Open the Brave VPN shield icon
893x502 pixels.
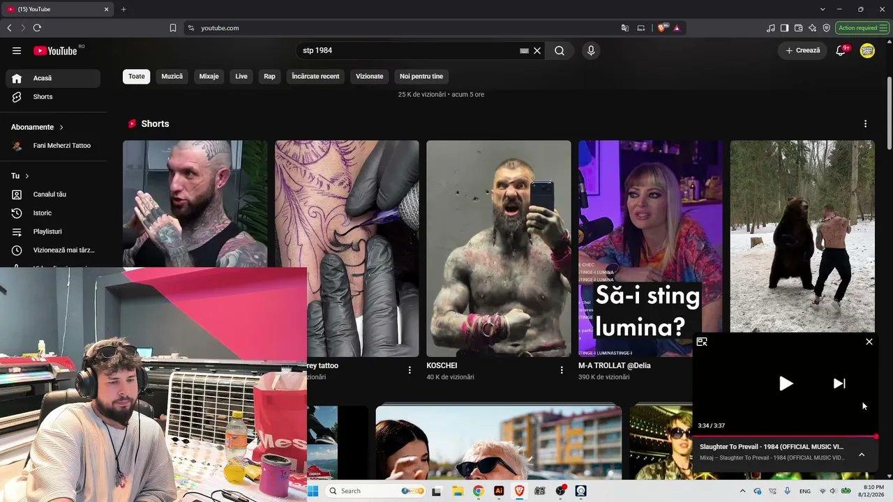click(x=826, y=28)
